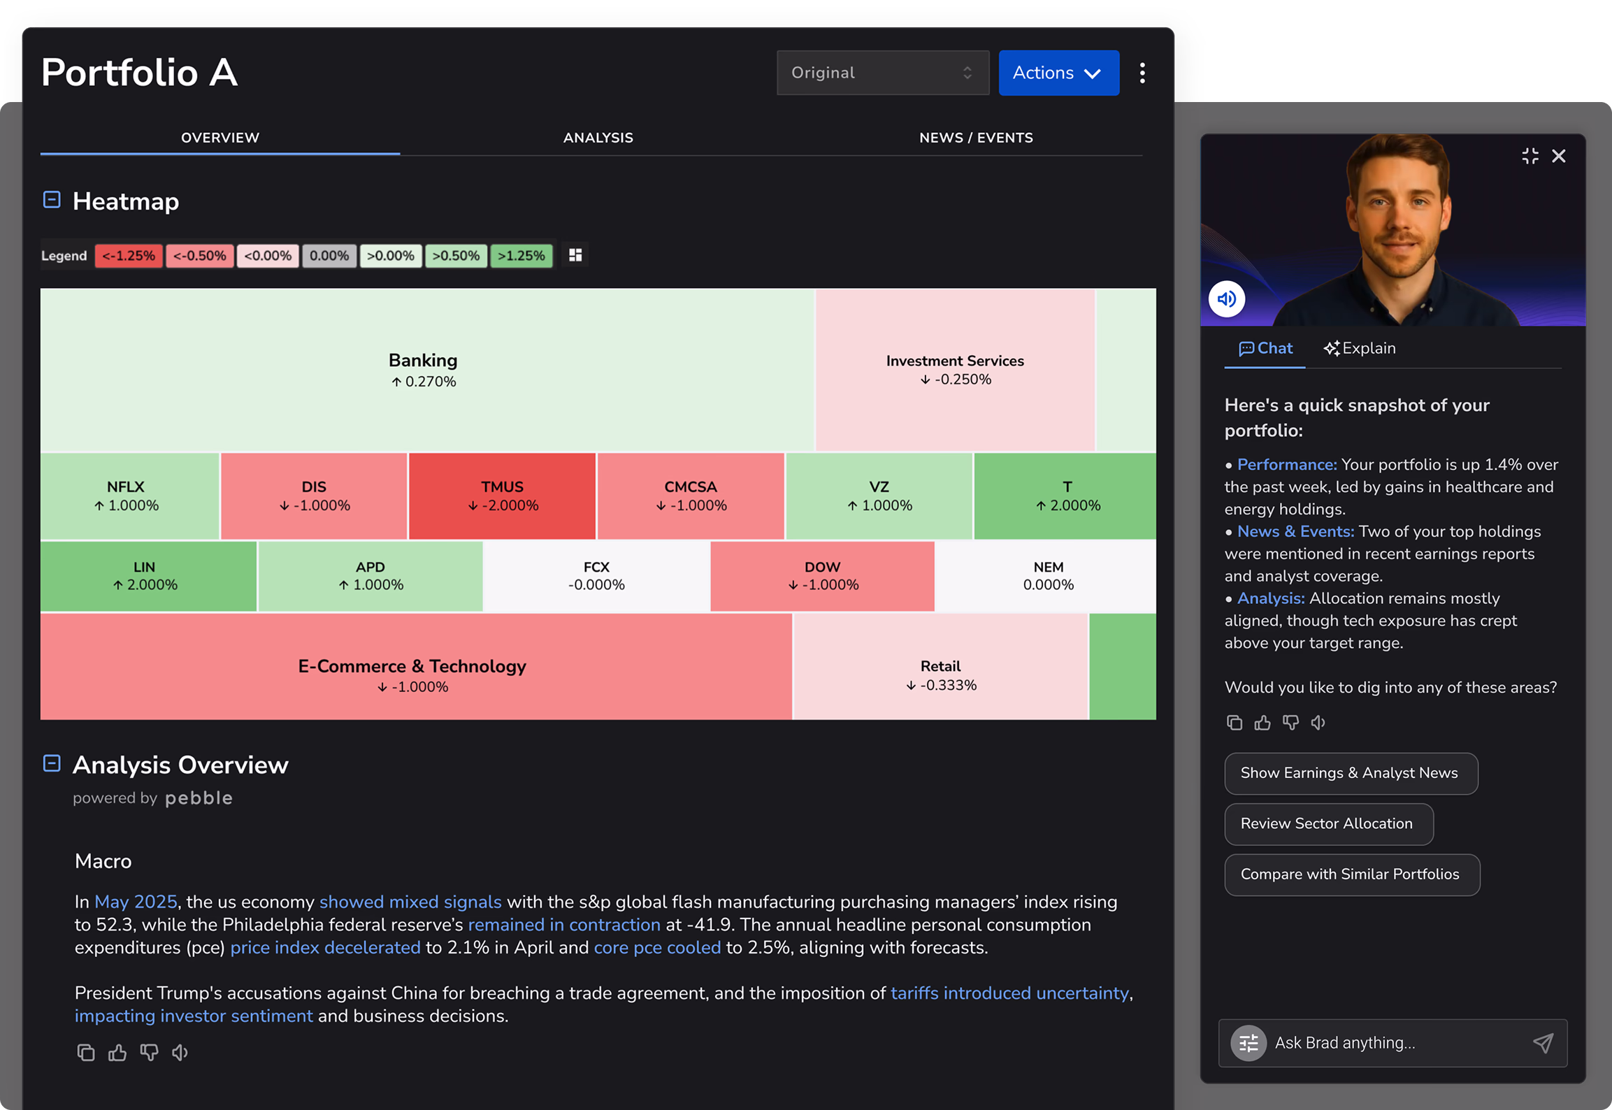The image size is (1612, 1110).
Task: Mute the avatar speaker button
Action: tap(1227, 299)
